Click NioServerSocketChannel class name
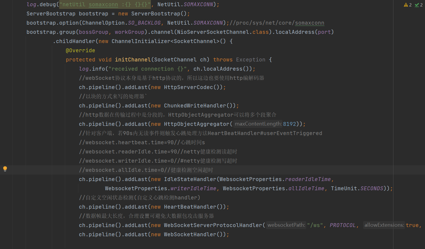 (213, 32)
